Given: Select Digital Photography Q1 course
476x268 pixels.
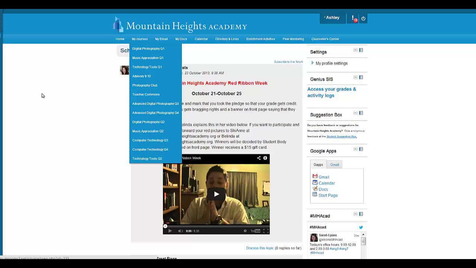Looking at the screenshot, I should pyautogui.click(x=148, y=49).
